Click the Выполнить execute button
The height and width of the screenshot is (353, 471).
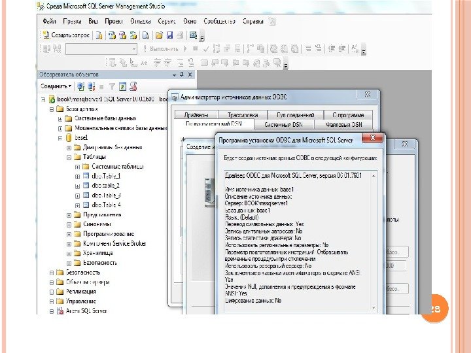[161, 48]
